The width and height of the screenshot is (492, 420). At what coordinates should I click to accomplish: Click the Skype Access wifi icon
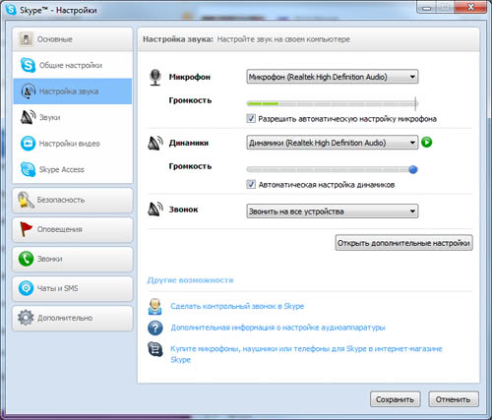pyautogui.click(x=28, y=169)
